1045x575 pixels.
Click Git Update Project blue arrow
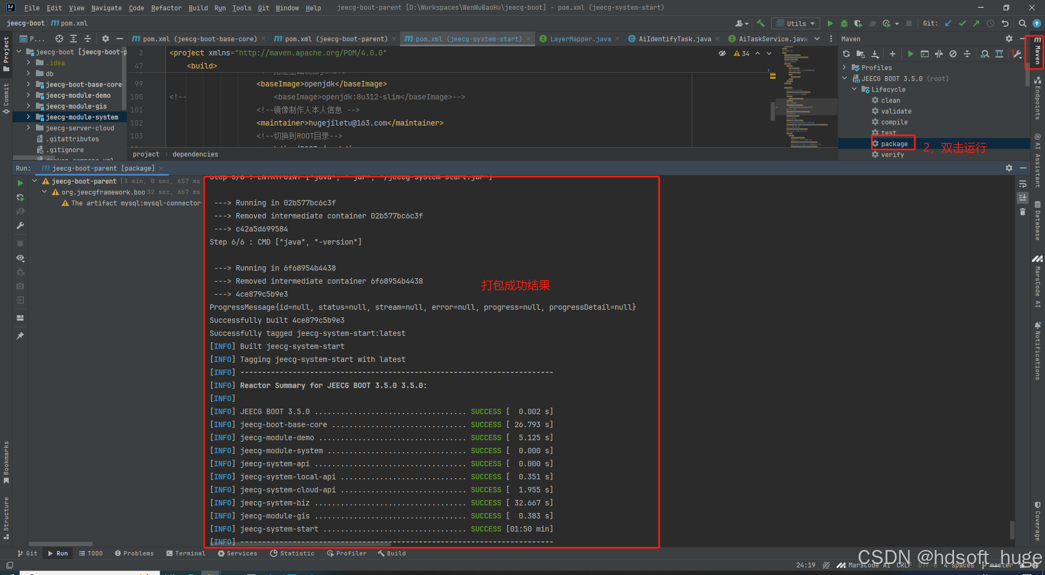pos(948,23)
